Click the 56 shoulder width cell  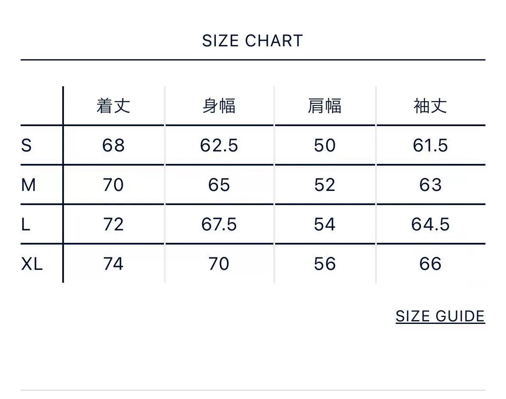[324, 264]
